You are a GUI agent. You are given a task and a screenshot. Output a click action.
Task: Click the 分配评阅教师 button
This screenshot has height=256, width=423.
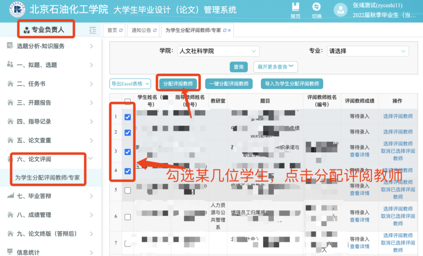click(x=178, y=83)
